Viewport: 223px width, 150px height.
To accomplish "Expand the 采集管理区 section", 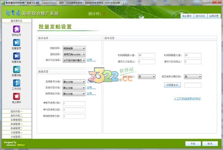I will [x=16, y=120].
